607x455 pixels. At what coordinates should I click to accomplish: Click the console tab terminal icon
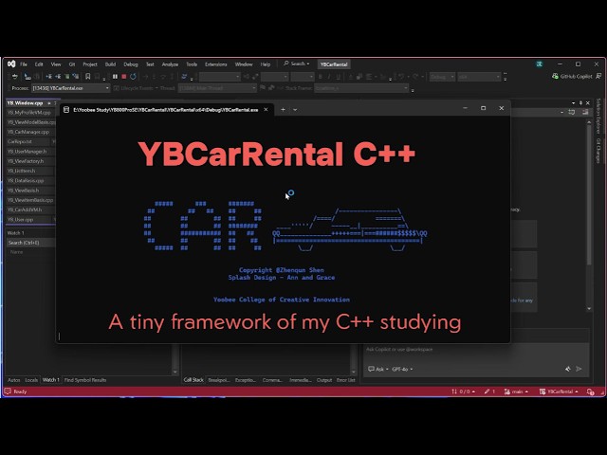[x=66, y=110]
